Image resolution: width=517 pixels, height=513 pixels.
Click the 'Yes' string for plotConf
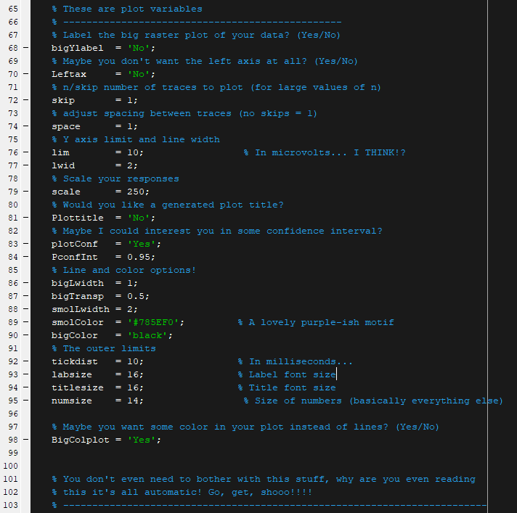(x=141, y=244)
